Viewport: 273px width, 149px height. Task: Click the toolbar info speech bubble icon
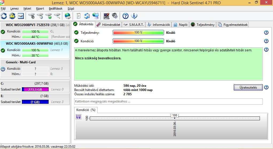(134, 16)
